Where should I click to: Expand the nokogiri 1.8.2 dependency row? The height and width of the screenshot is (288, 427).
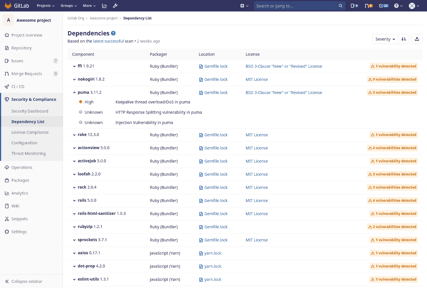(x=74, y=79)
